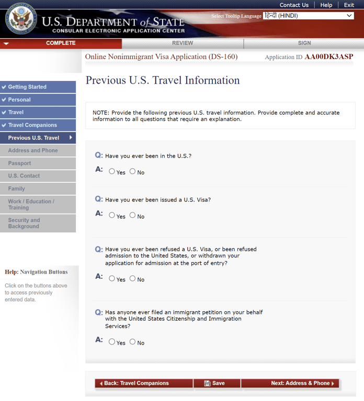Select No for issued a U.S. Visa

(x=132, y=215)
